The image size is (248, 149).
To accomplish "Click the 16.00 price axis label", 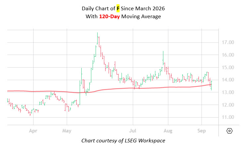I will pos(228,55).
